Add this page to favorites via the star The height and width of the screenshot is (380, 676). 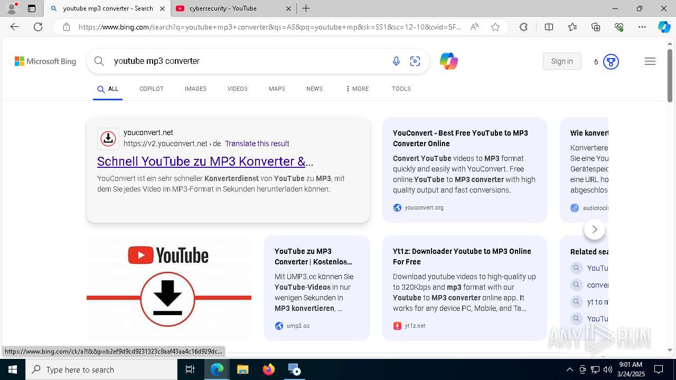(x=495, y=27)
